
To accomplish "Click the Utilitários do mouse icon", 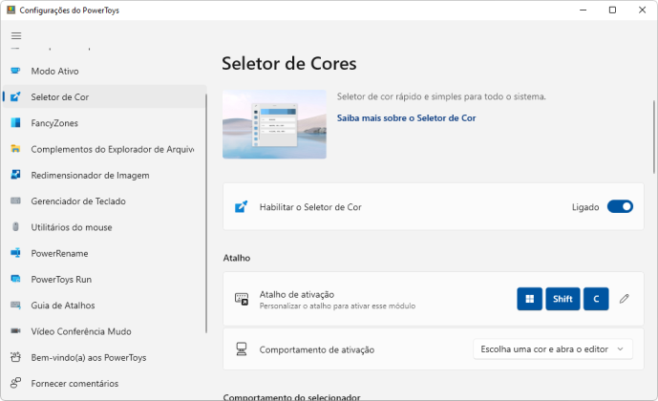I will [15, 227].
